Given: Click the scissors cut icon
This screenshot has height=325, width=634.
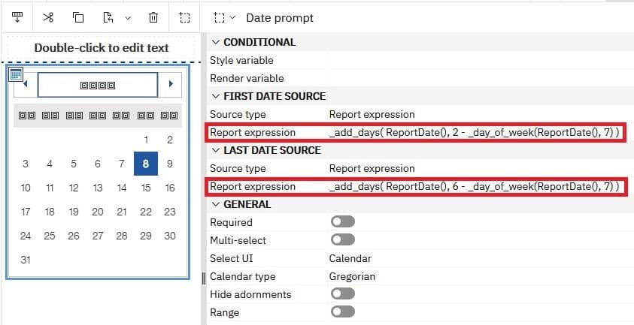Looking at the screenshot, I should [x=49, y=17].
